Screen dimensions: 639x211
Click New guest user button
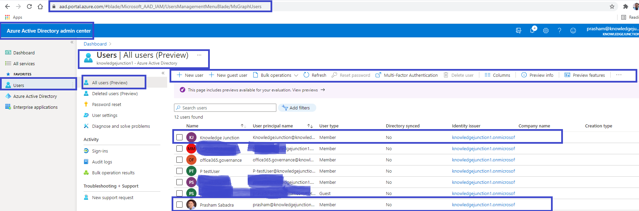tap(228, 75)
